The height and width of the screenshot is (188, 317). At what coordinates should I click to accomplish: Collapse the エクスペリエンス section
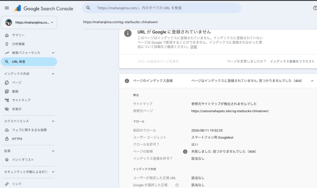pos(53,121)
